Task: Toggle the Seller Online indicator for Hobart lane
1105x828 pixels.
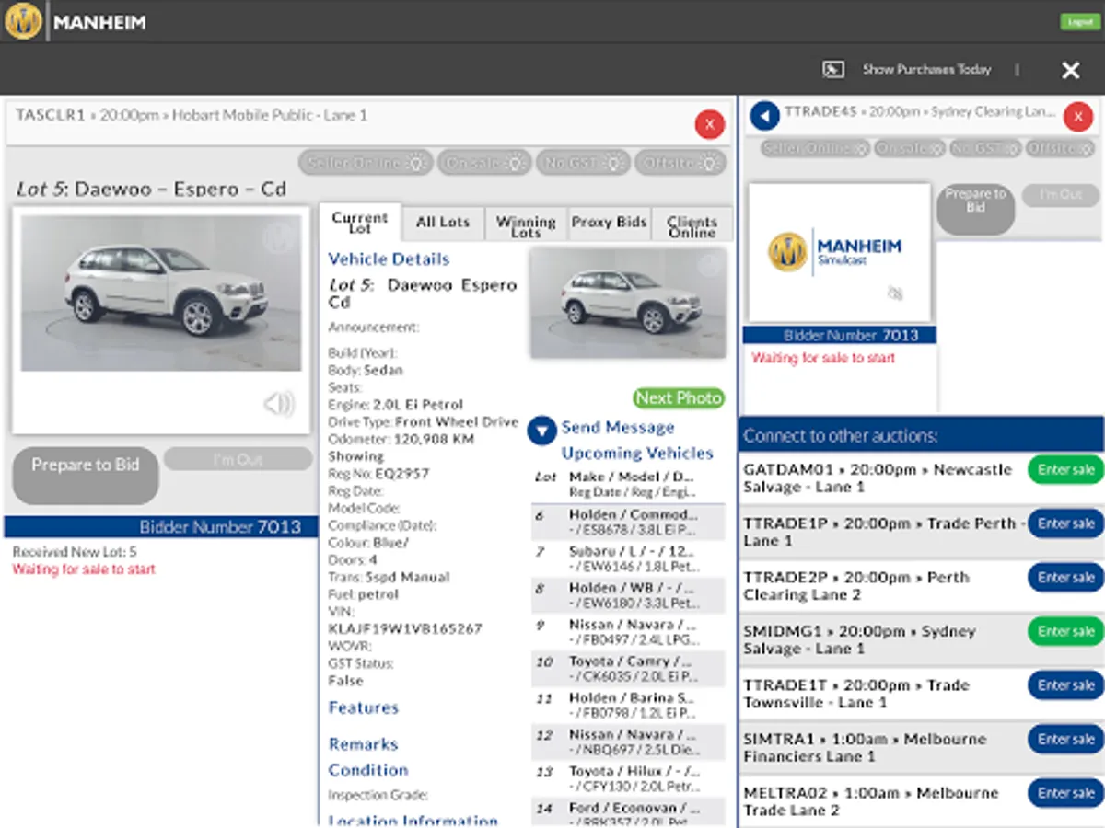Action: click(366, 163)
